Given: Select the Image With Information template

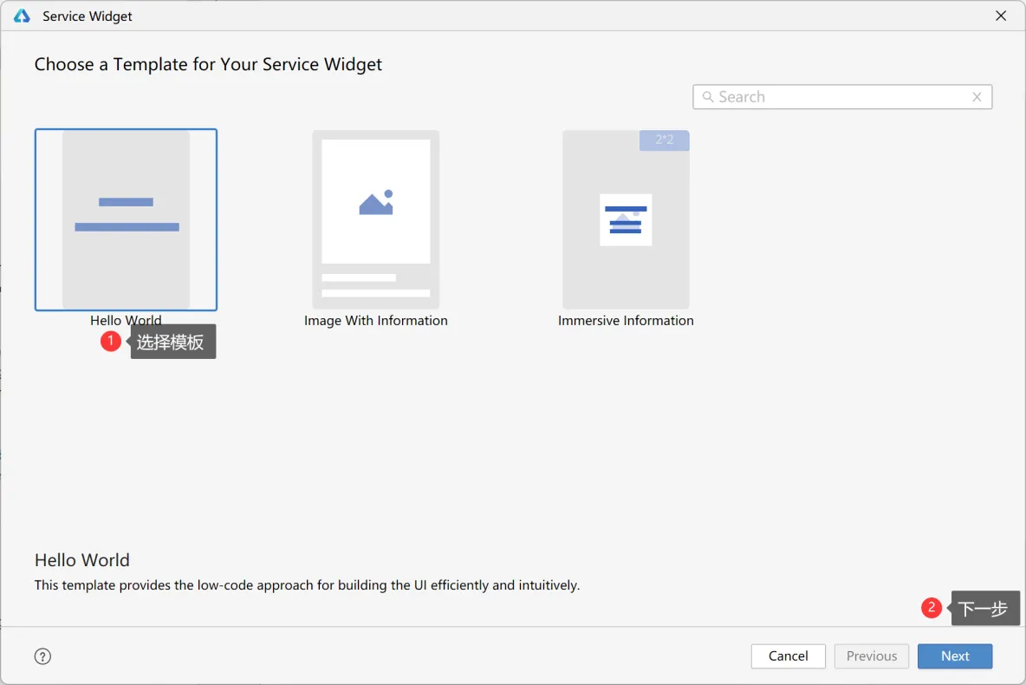Looking at the screenshot, I should [x=375, y=219].
